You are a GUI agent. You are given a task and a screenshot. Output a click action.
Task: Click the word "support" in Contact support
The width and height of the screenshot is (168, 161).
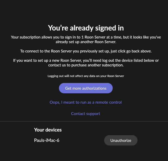[93, 113]
